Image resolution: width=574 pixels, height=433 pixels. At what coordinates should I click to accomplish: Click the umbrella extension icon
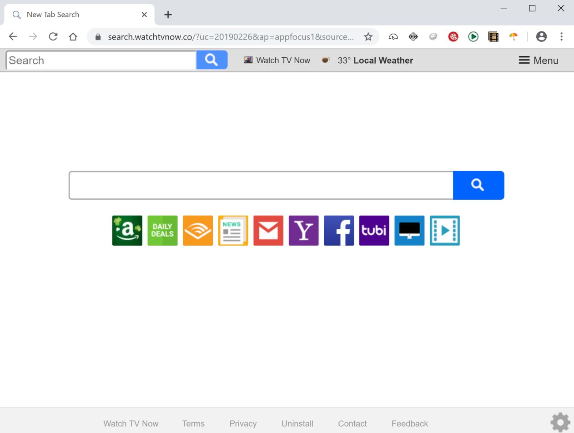[513, 36]
